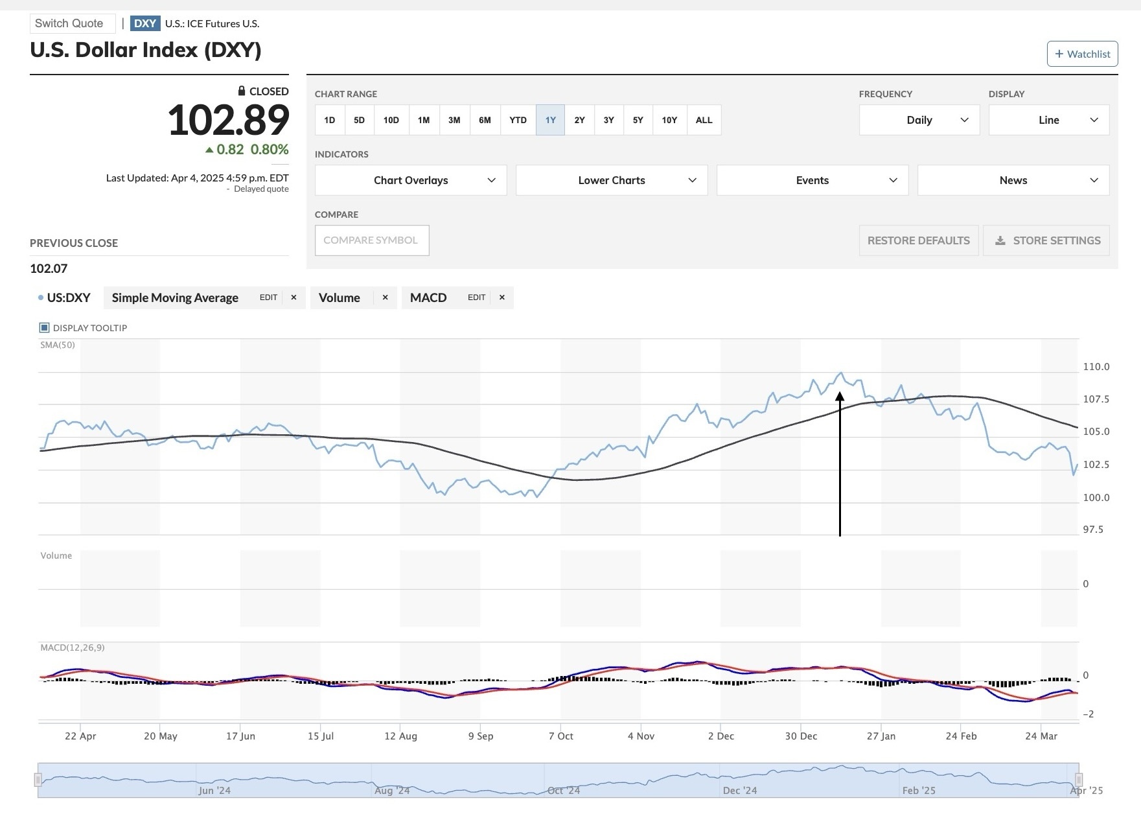This screenshot has height=816, width=1141.
Task: Select the 10D chart range
Action: tap(391, 120)
